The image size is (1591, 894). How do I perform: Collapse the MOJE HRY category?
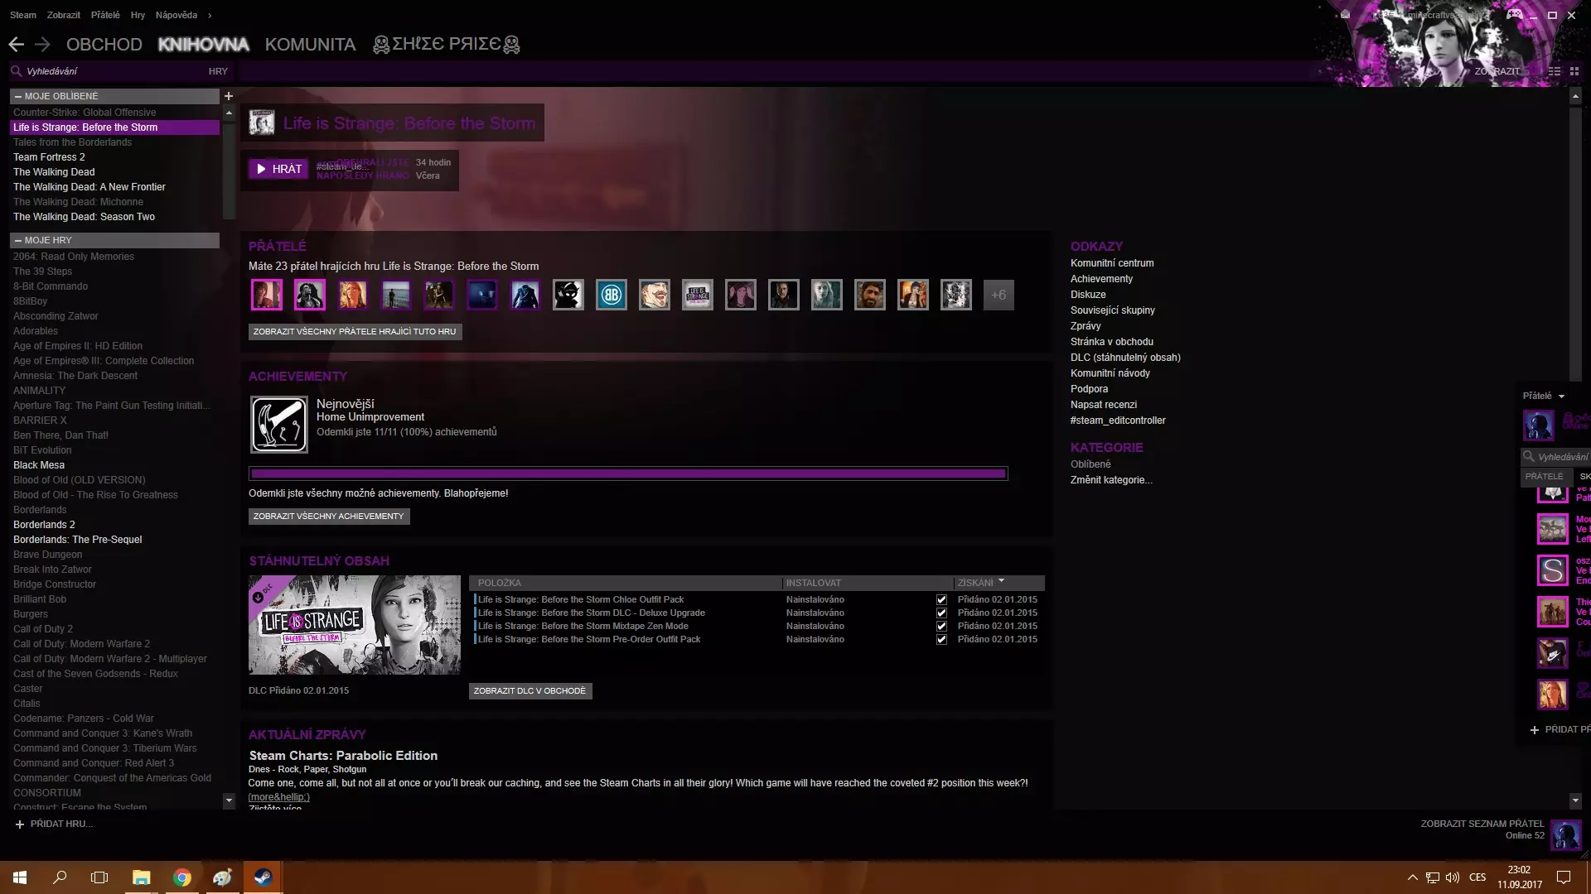click(18, 240)
